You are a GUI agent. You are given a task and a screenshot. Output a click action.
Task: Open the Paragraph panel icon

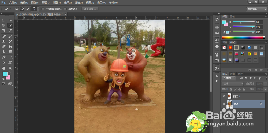click(x=217, y=82)
